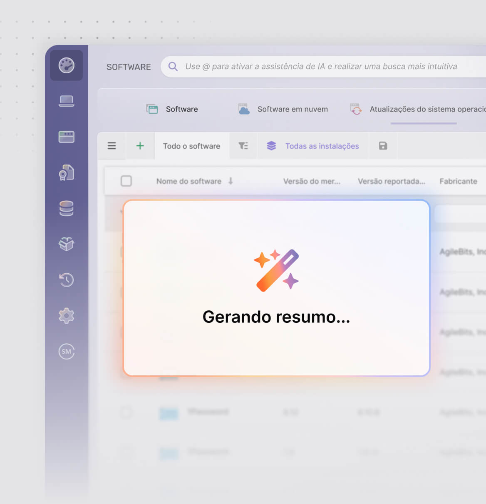Open the 'Todo o software' views dropdown
This screenshot has height=504, width=486.
[192, 146]
